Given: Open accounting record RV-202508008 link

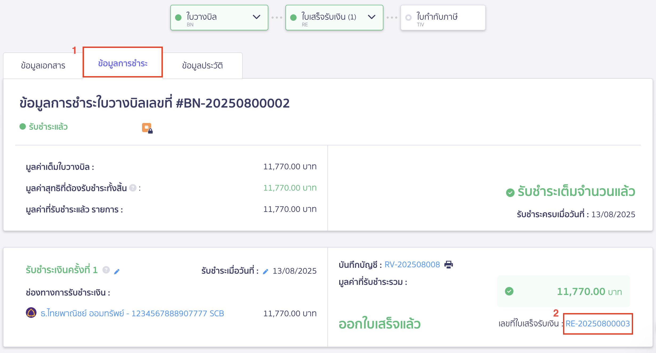Looking at the screenshot, I should click(x=412, y=264).
